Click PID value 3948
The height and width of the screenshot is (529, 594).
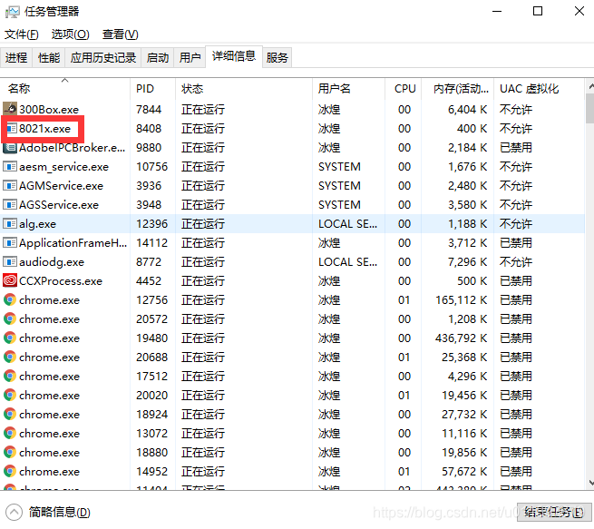pyautogui.click(x=149, y=205)
